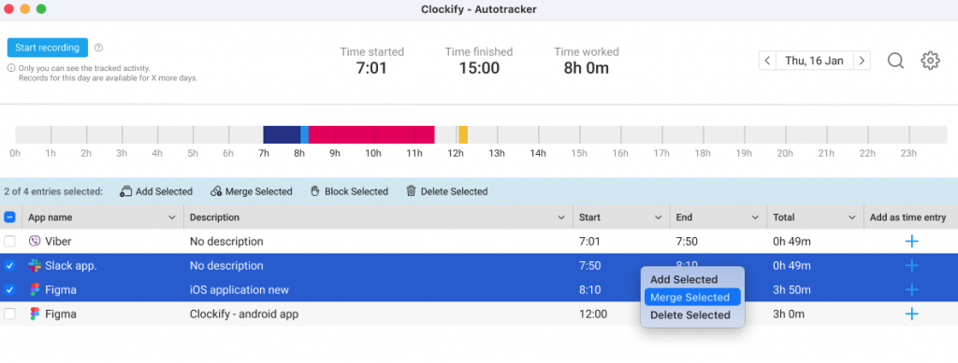
Task: Open the settings gear icon
Action: click(x=930, y=61)
